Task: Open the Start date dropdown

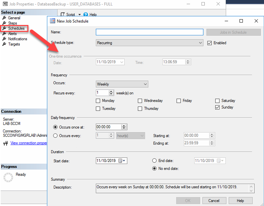Action: point(124,161)
